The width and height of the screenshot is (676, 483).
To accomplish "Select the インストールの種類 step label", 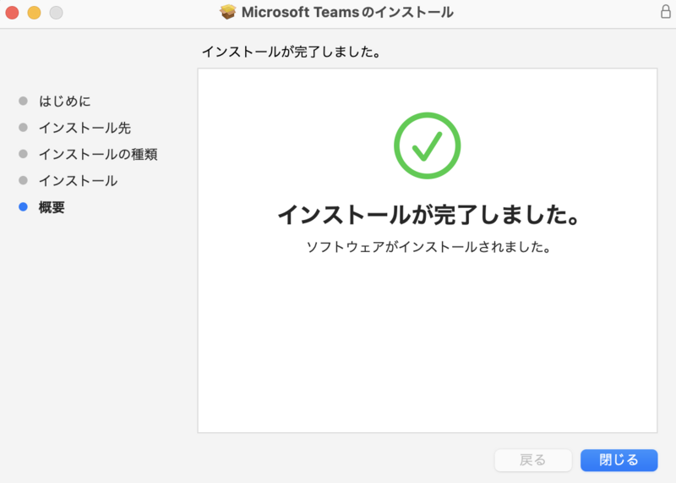I will [x=98, y=154].
